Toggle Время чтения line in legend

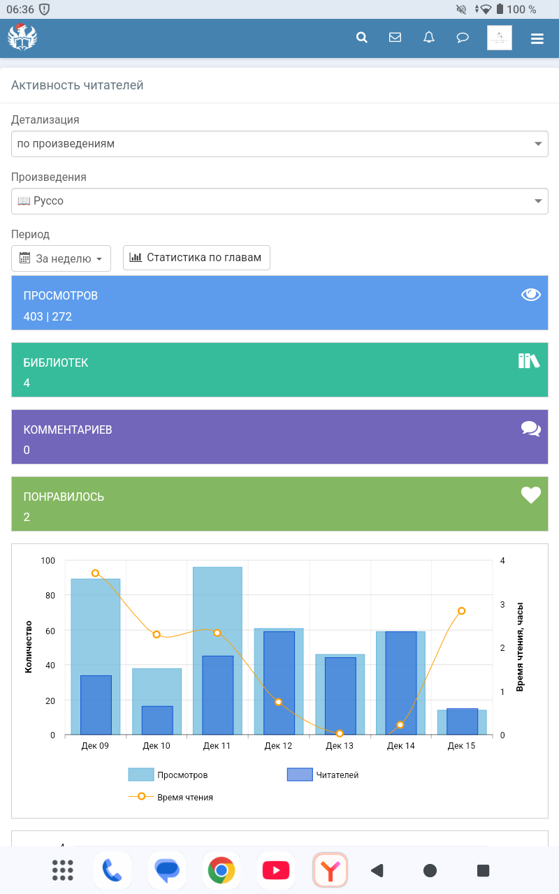(x=172, y=797)
